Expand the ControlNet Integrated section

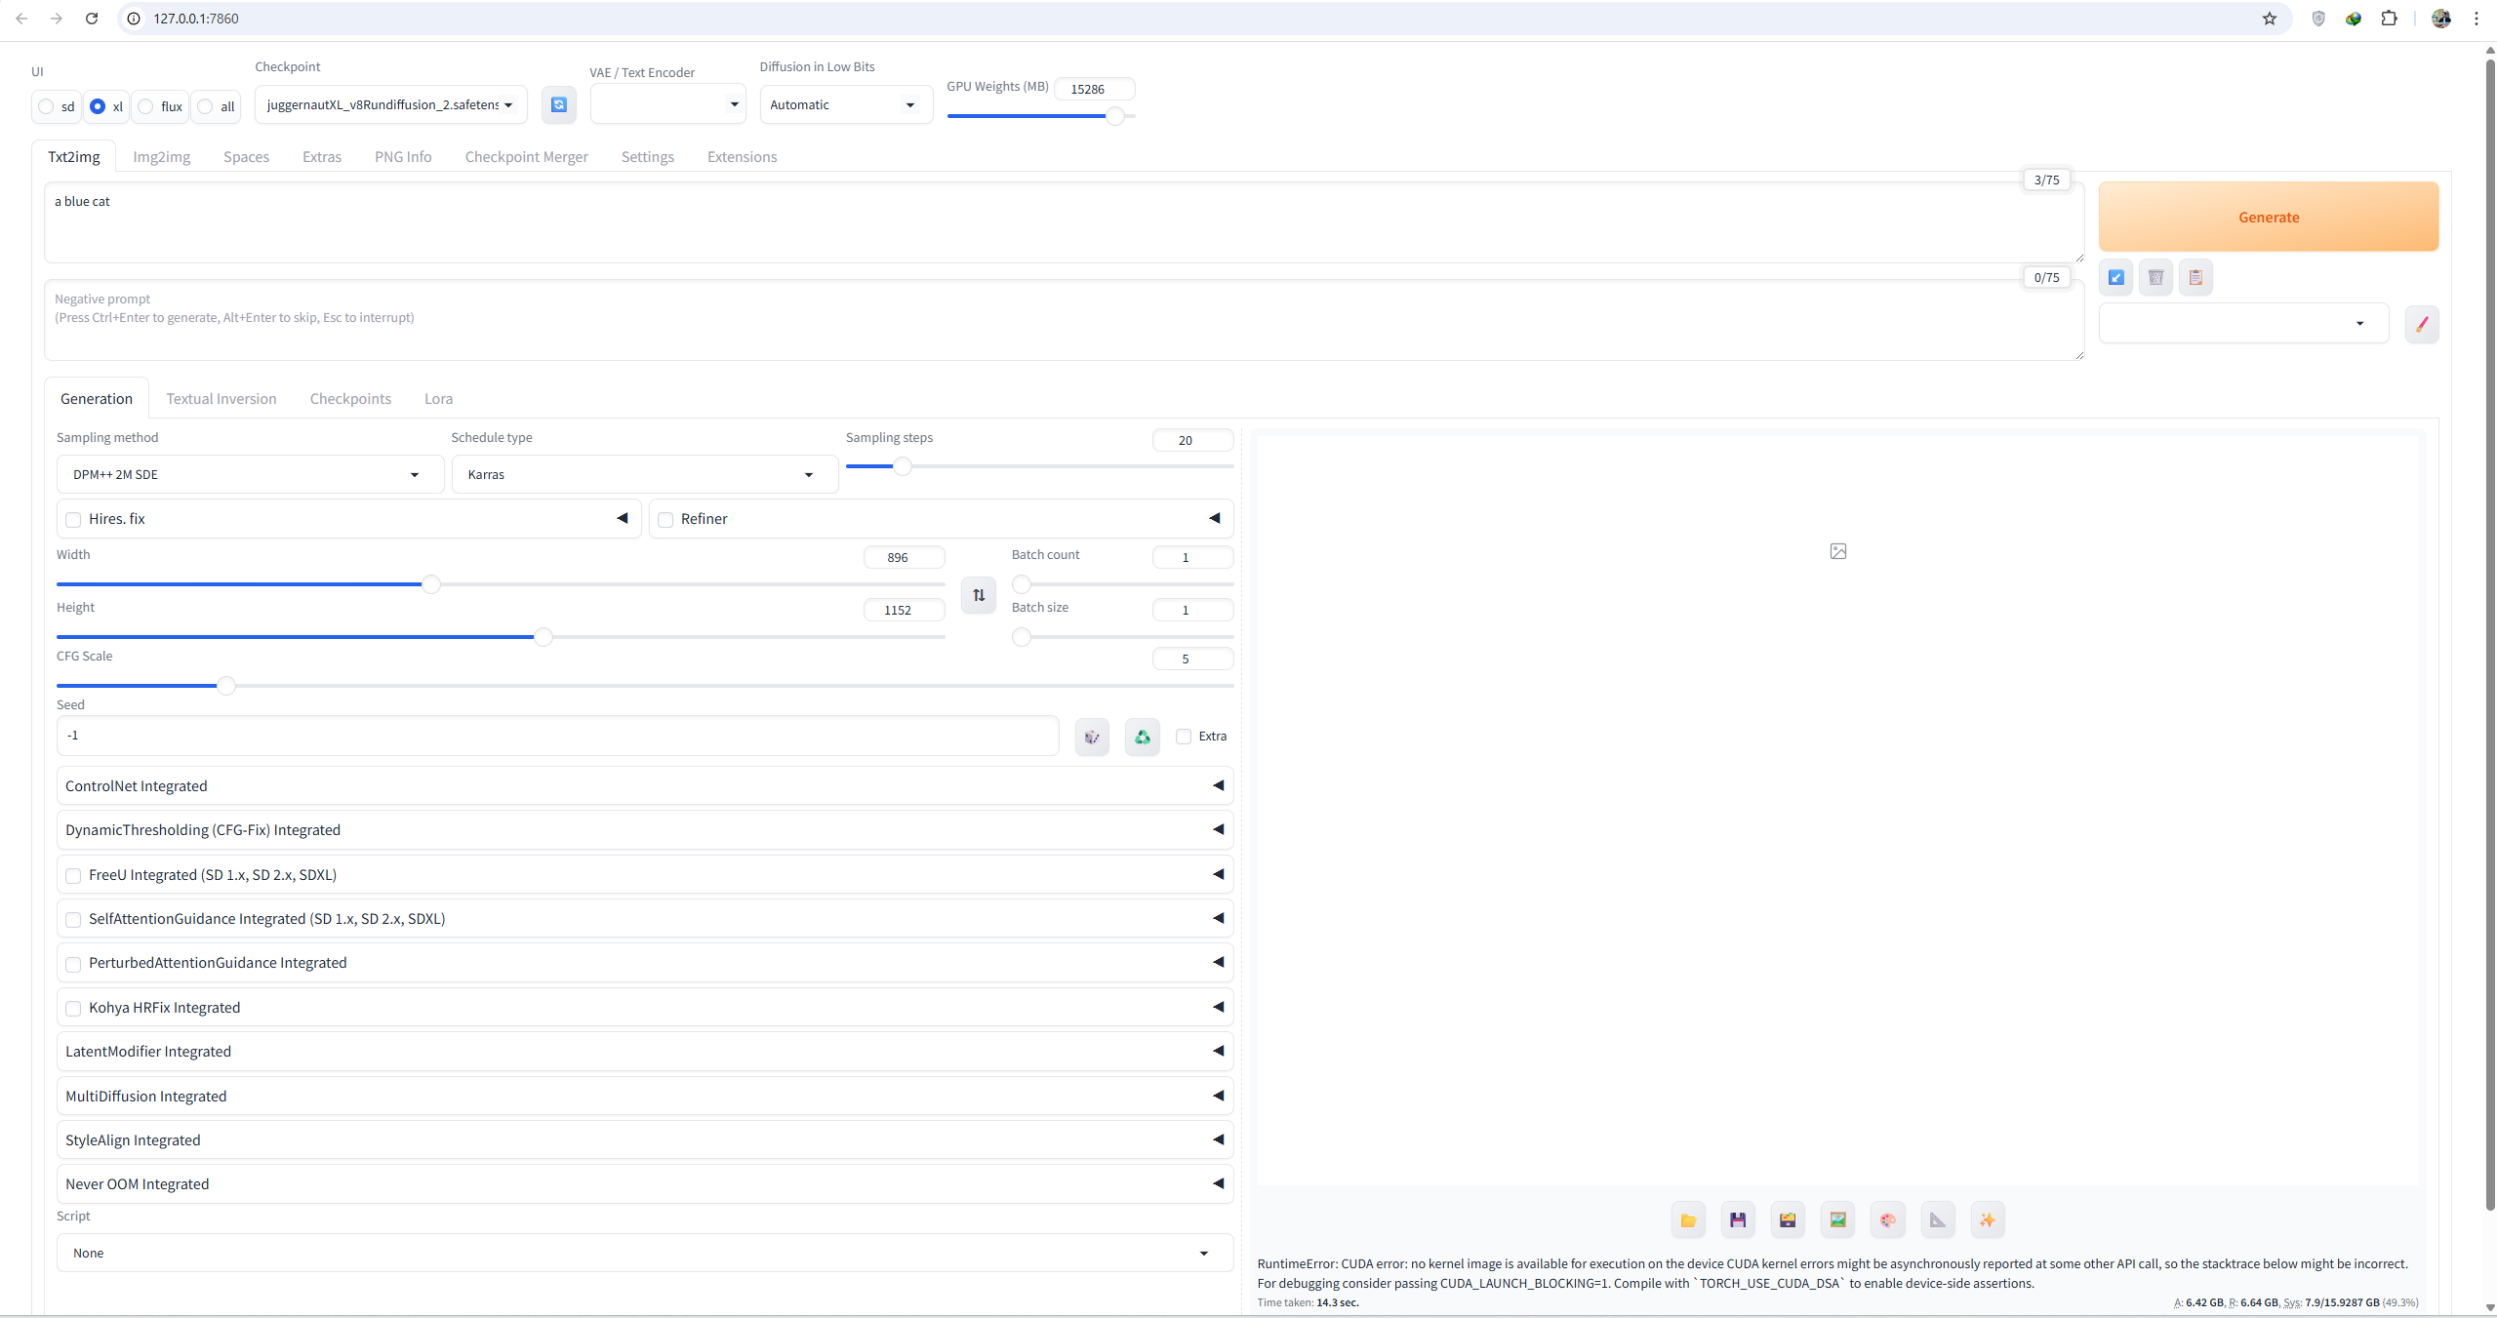click(644, 786)
